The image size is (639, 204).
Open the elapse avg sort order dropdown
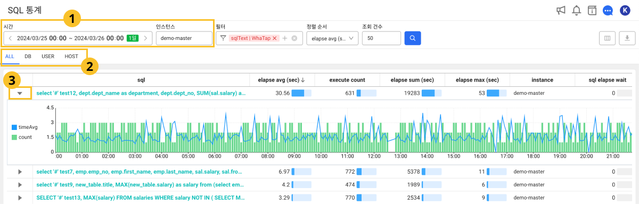tap(332, 38)
